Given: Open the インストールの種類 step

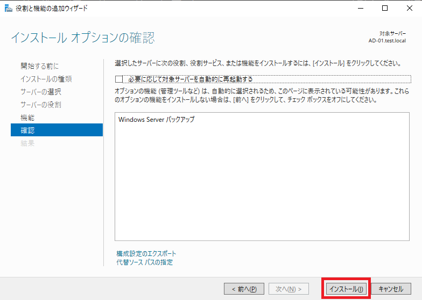Looking at the screenshot, I should 46,79.
